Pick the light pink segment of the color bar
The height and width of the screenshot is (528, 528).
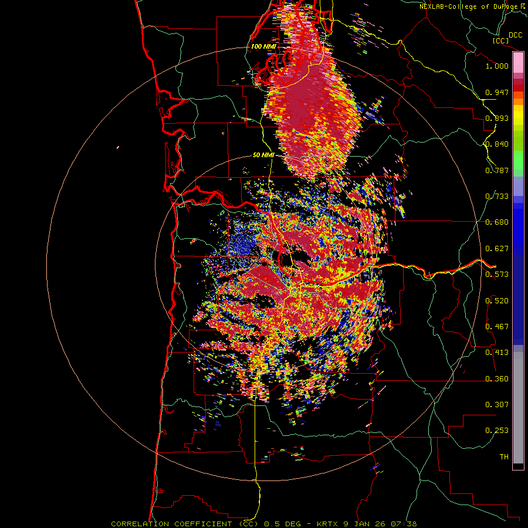click(x=518, y=63)
